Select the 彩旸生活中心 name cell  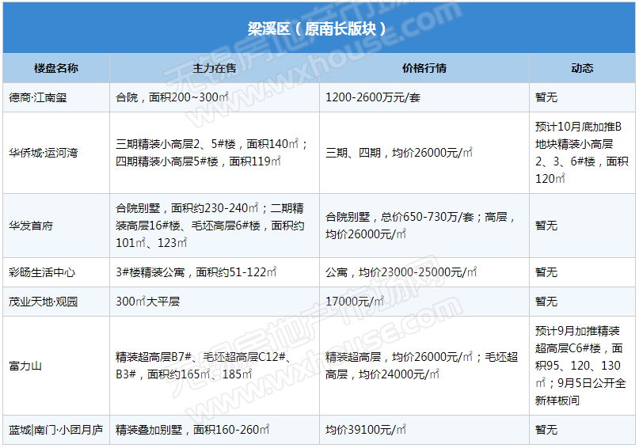(x=43, y=272)
